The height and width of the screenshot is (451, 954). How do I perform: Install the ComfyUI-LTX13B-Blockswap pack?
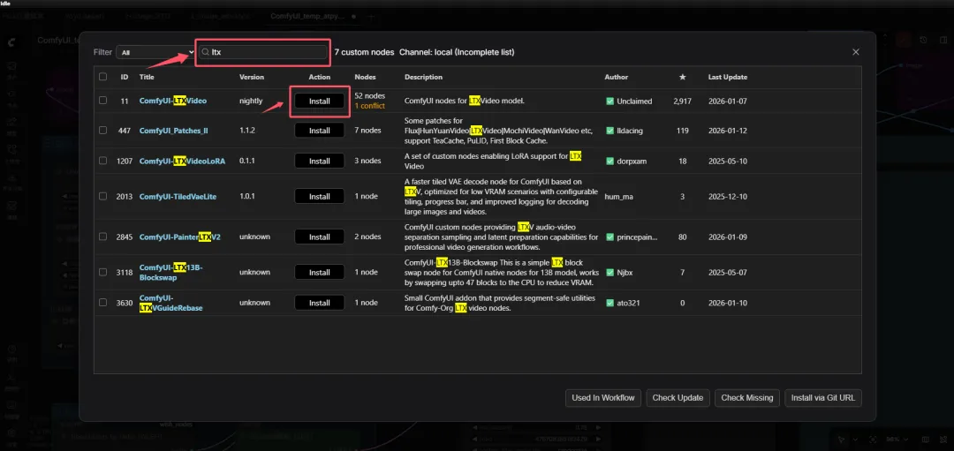pos(320,273)
